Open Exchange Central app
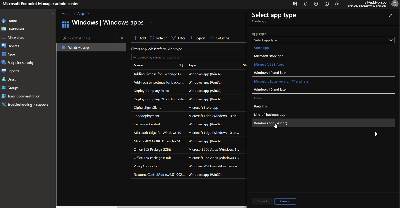 tap(147, 124)
